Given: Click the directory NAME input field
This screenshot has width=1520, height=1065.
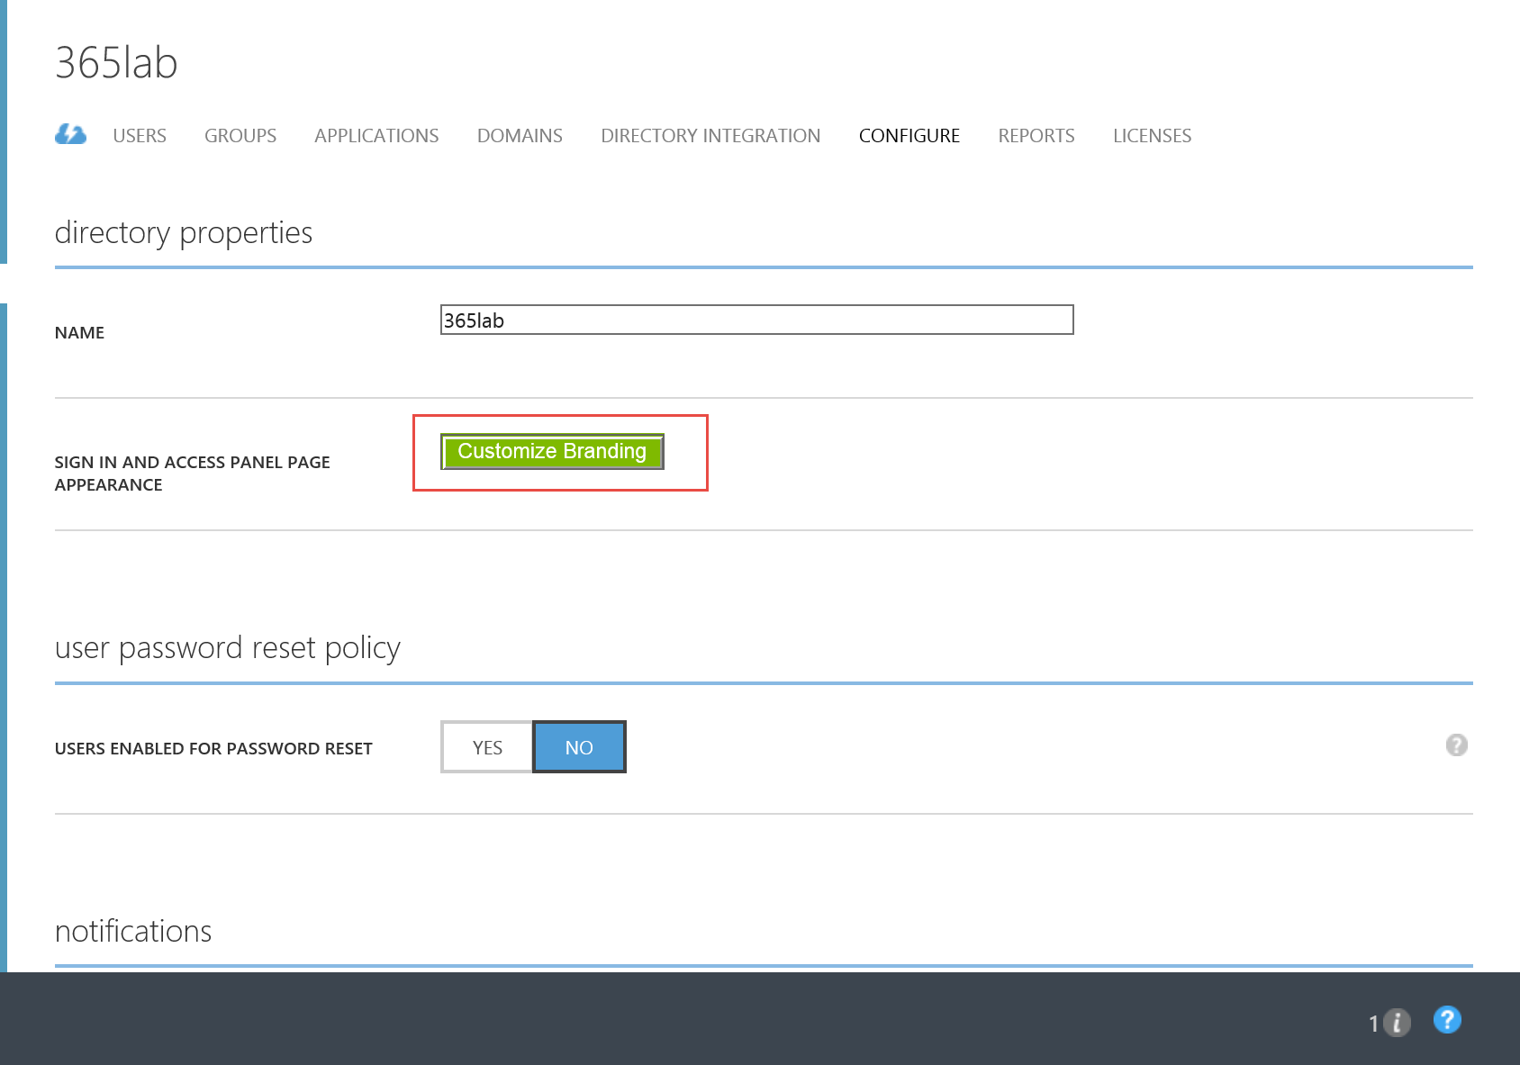Looking at the screenshot, I should (756, 320).
